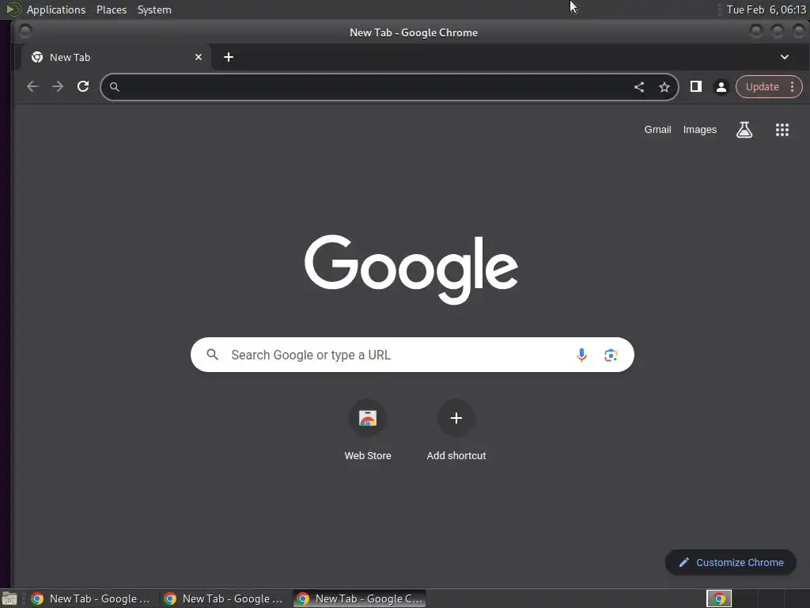
Task: Click the Add shortcut label
Action: tap(456, 455)
